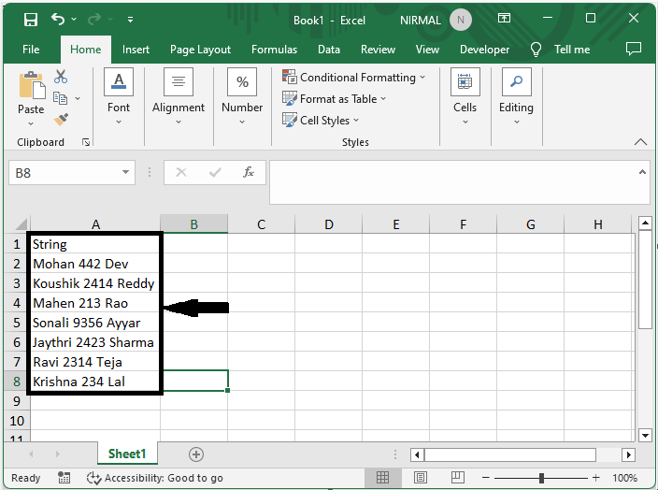Click the zoom slider in status bar
658x490 pixels.
pos(540,478)
